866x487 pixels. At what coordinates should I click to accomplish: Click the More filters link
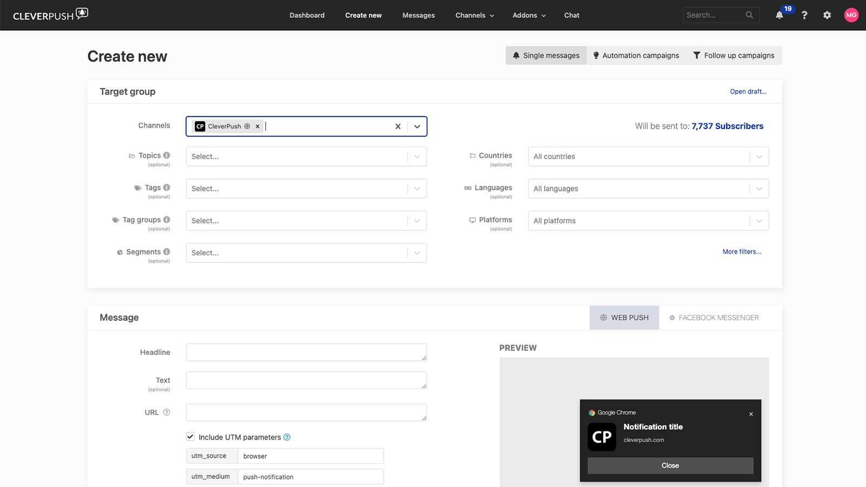click(x=742, y=252)
